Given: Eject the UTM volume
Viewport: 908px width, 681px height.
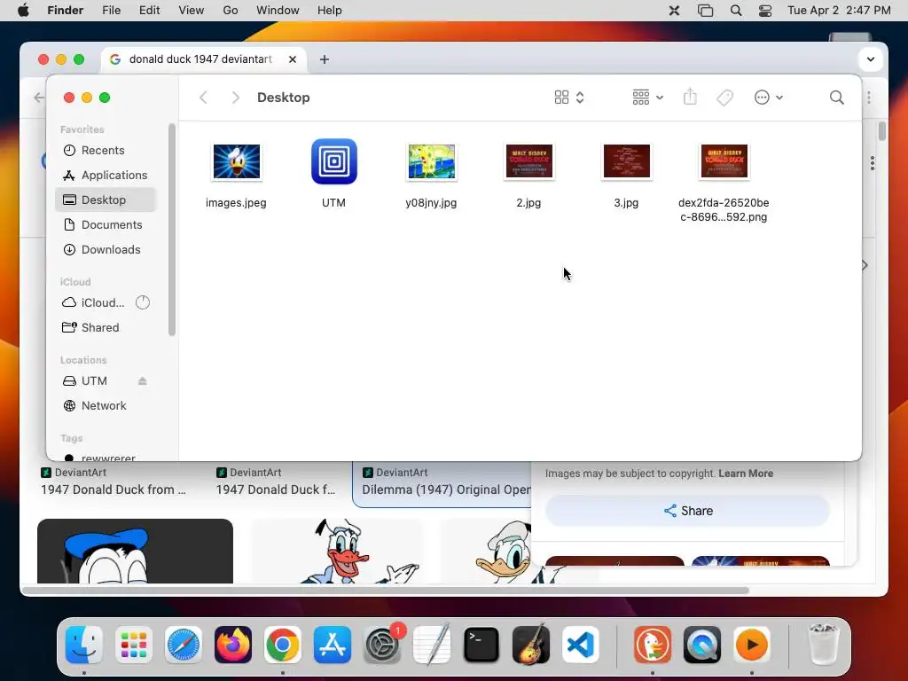Looking at the screenshot, I should coord(143,381).
